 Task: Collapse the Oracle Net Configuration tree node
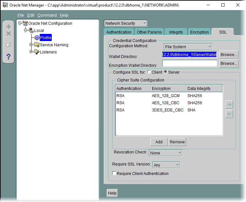tap(20, 23)
